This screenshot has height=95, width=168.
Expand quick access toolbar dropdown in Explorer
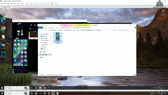(46, 25)
